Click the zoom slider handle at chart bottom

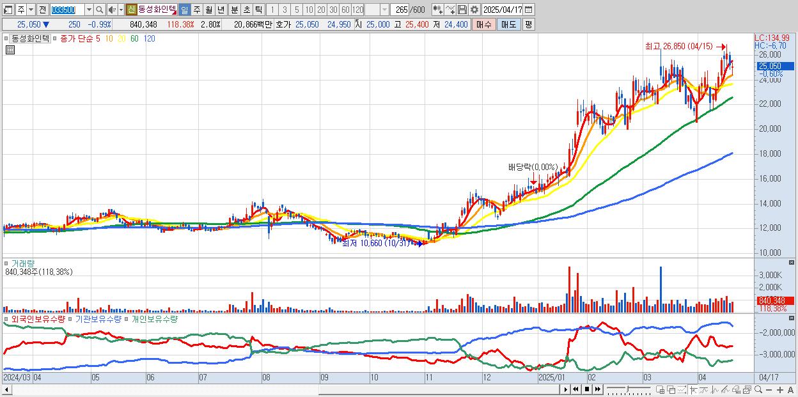point(627,389)
